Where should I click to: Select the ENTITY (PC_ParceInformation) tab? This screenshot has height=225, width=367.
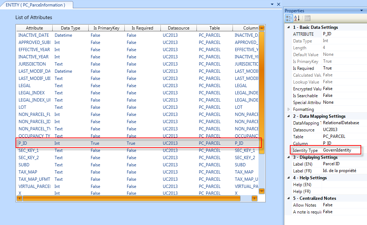click(x=36, y=5)
